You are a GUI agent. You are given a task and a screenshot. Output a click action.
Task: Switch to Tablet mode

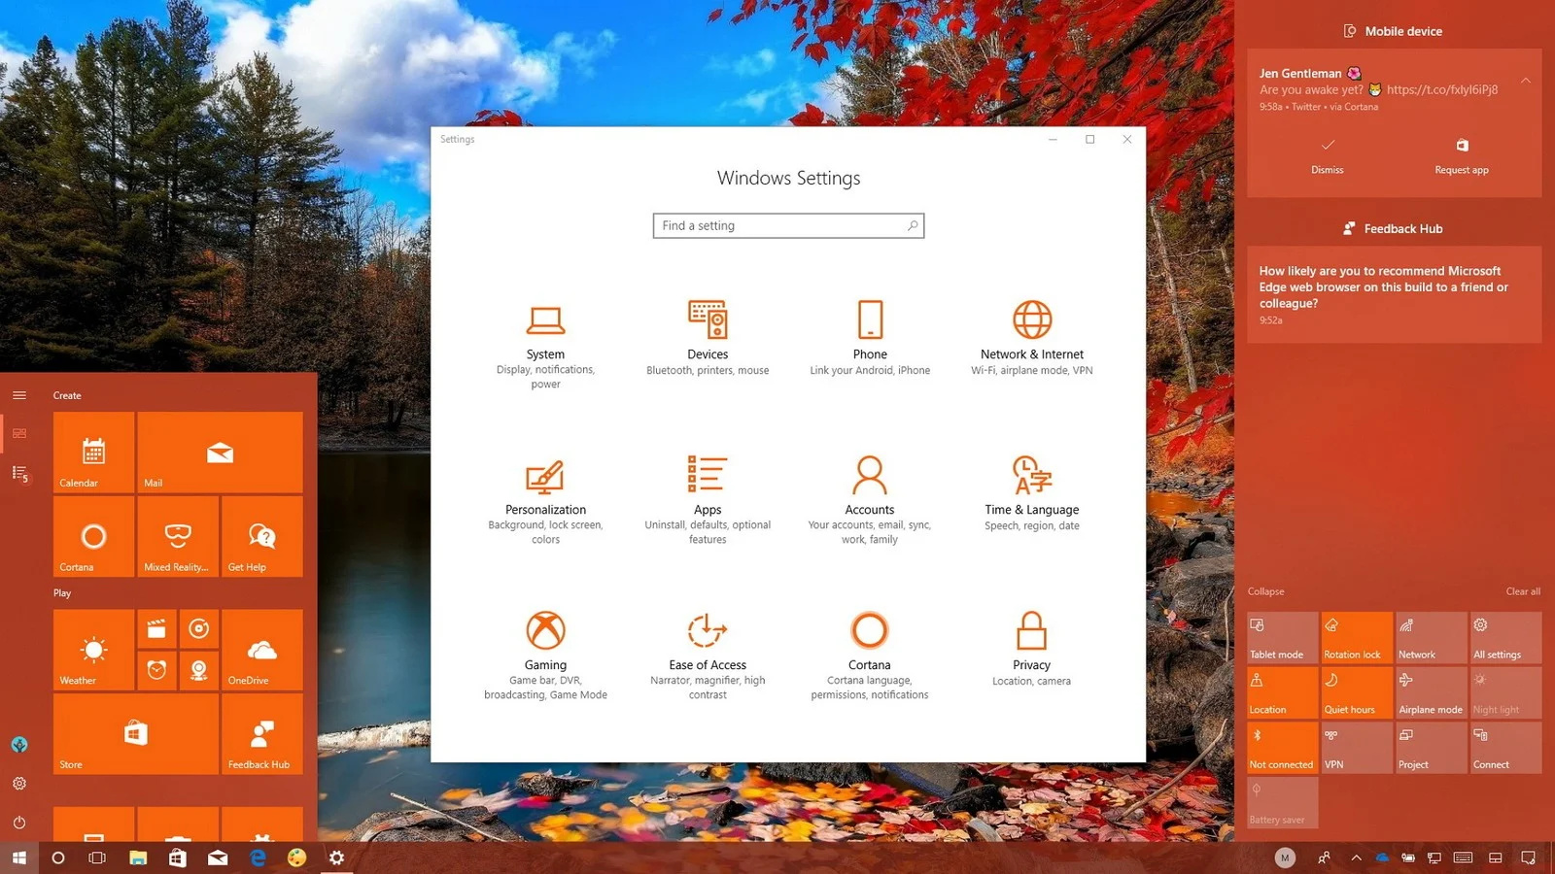(x=1281, y=636)
